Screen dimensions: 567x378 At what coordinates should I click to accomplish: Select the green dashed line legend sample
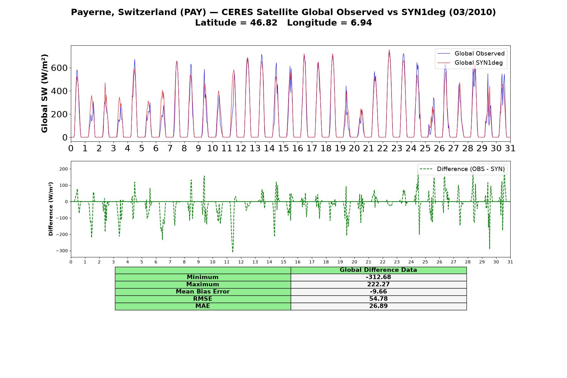click(426, 169)
